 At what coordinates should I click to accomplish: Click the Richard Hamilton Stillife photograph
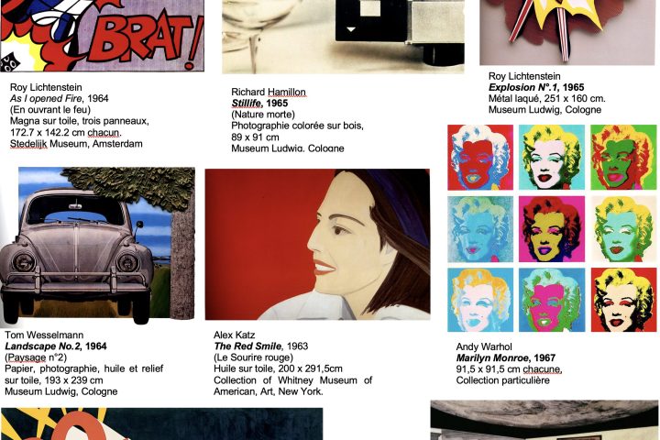click(343, 37)
